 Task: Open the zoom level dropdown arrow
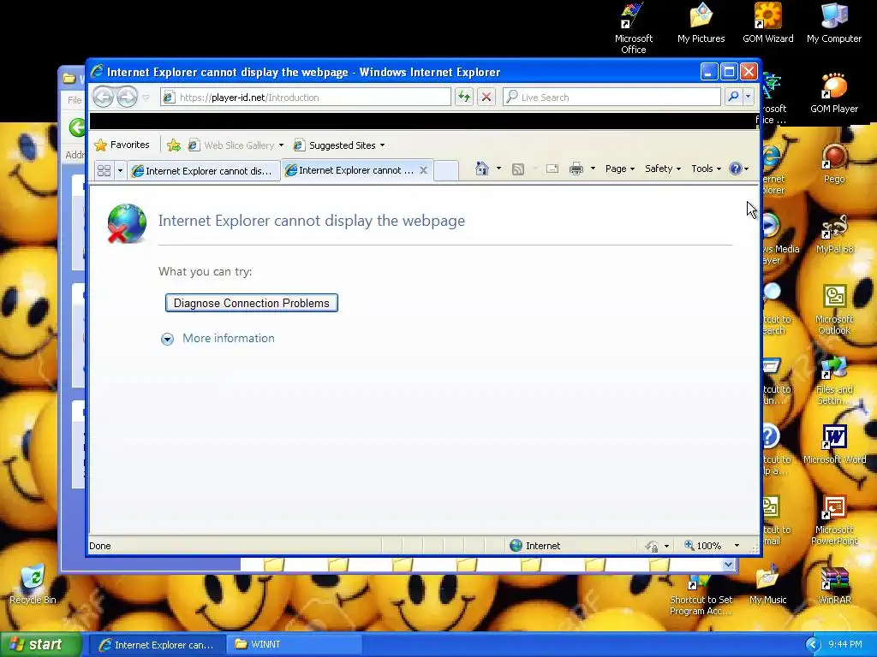coord(737,546)
